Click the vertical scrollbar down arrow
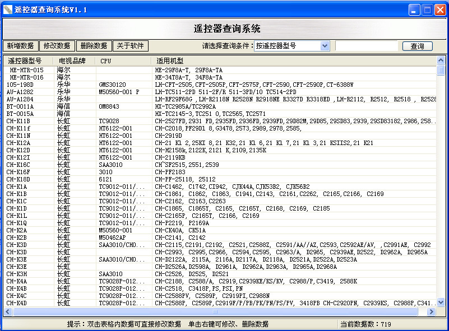449x331 pixels. 441,302
